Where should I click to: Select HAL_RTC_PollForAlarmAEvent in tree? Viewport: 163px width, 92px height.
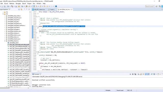[19, 66]
